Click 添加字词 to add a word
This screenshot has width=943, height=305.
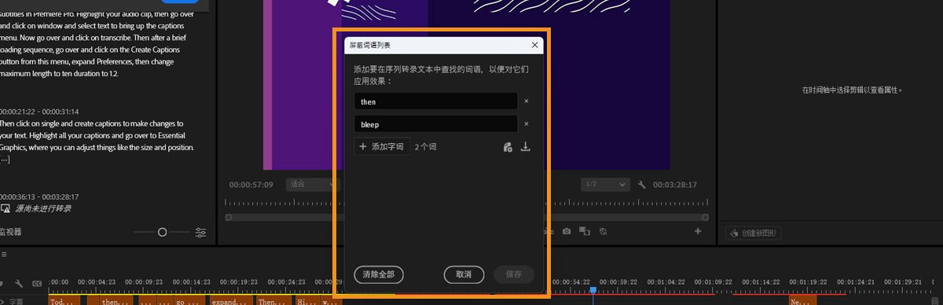pos(382,147)
